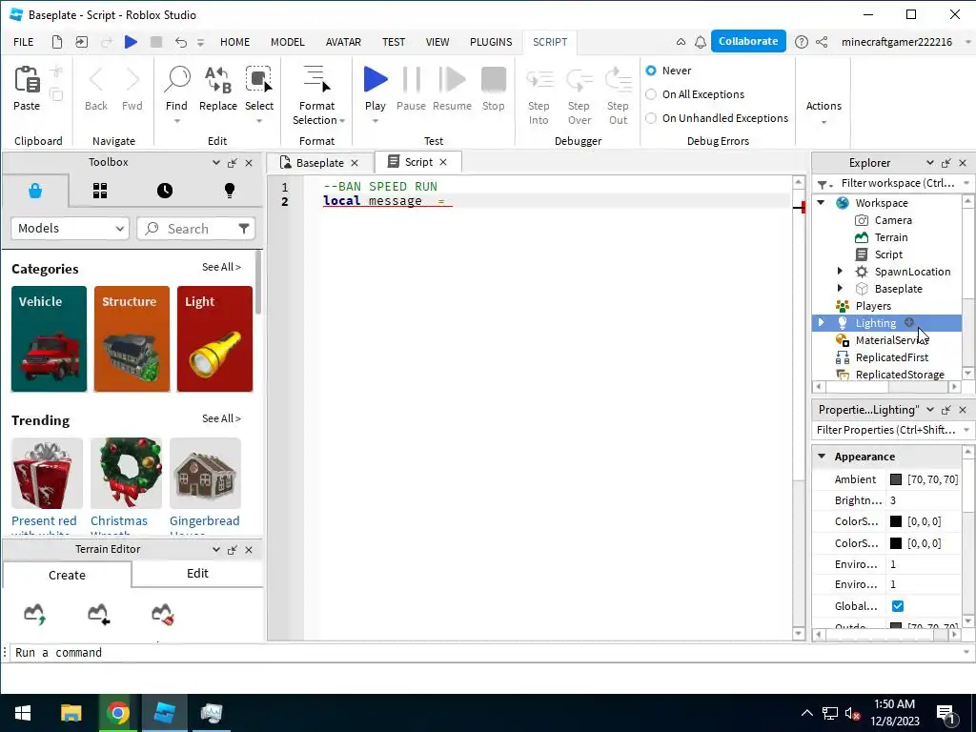This screenshot has height=732, width=976.
Task: Select On All Exceptions radio
Action: [650, 94]
